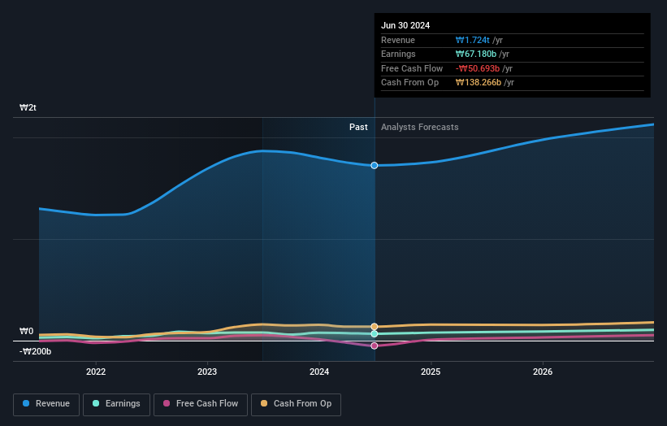
Task: Select the 2022 x-axis label
Action: point(96,372)
